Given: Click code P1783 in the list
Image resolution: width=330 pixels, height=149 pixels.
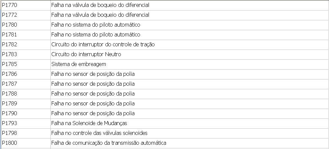Looking at the screenshot, I should coord(10,54).
